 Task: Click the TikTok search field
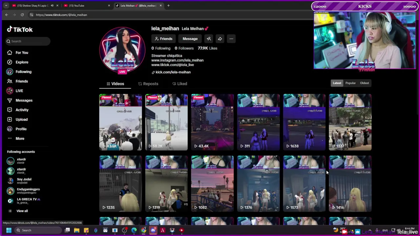(x=28, y=41)
